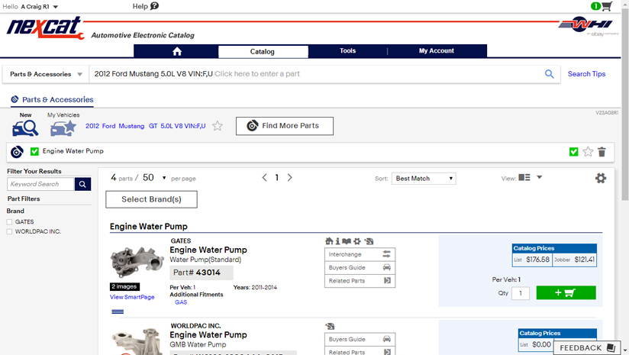Open Help question mark icon

click(x=154, y=6)
